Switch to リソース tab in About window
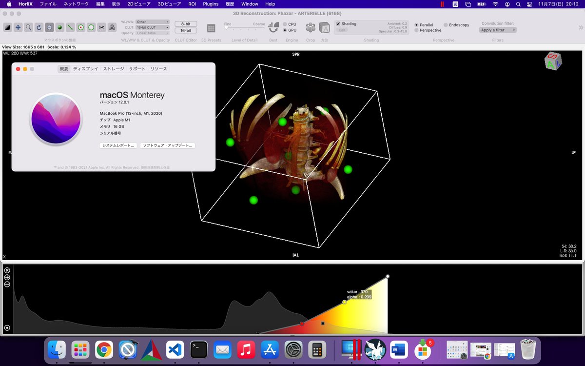The height and width of the screenshot is (366, 585). (158, 69)
